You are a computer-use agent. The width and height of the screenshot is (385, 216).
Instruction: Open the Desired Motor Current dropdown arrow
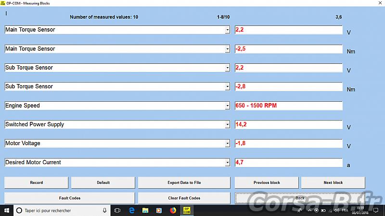(x=227, y=162)
